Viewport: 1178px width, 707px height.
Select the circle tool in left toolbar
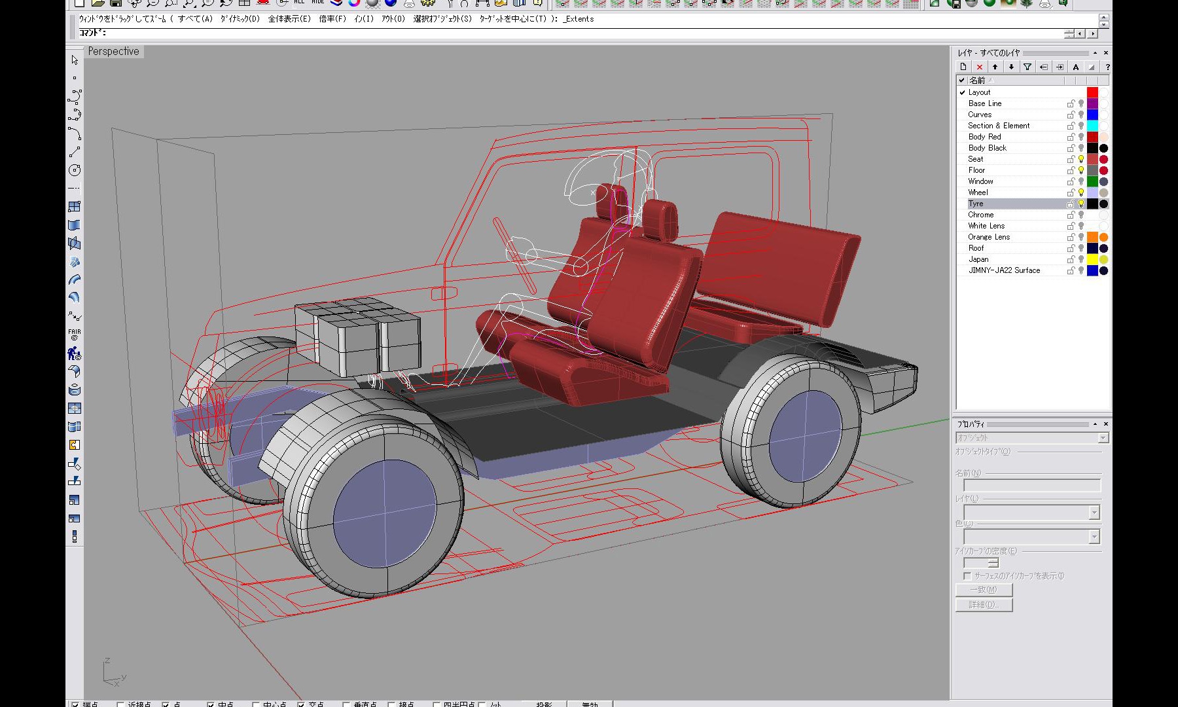point(75,170)
